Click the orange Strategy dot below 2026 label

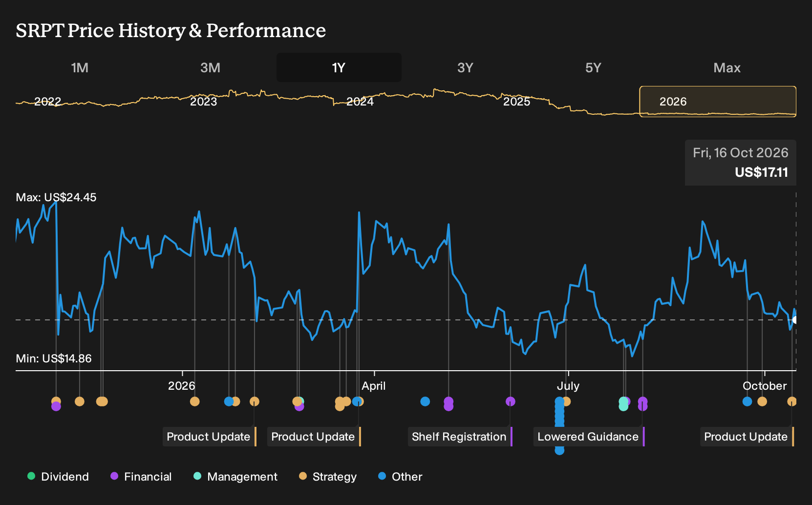(x=194, y=401)
